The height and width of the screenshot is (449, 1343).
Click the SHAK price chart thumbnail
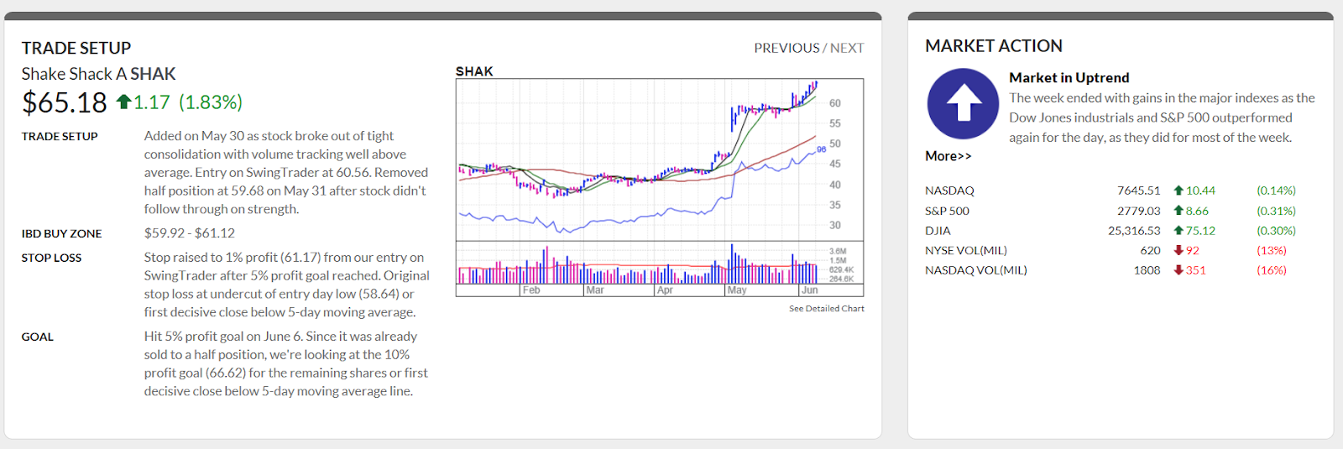tap(660, 187)
